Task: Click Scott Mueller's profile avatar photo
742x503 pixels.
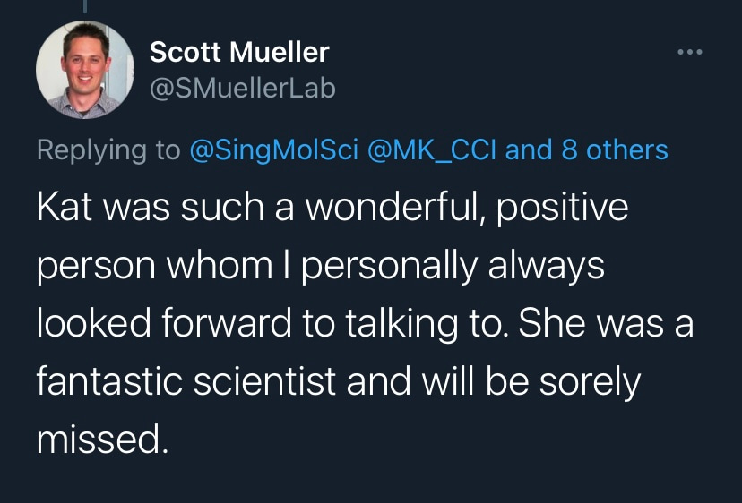Action: (78, 72)
